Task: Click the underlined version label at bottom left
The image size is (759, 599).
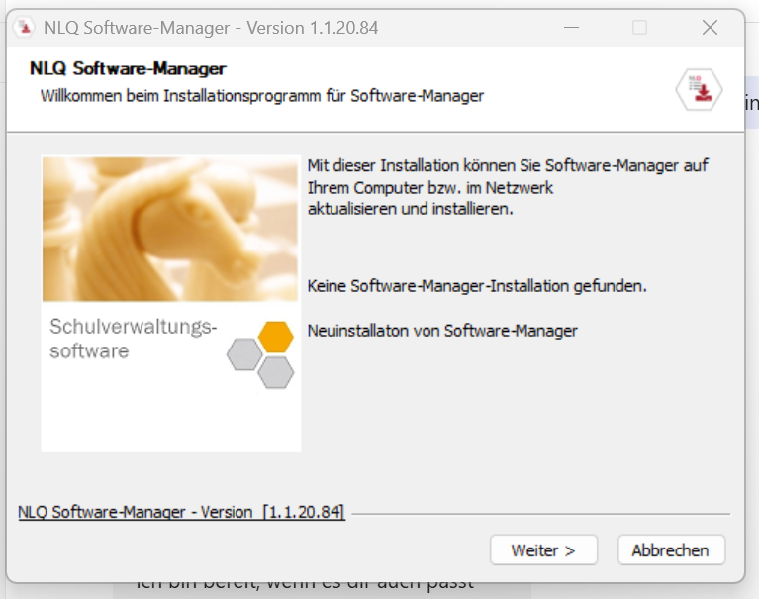Action: coord(181,512)
